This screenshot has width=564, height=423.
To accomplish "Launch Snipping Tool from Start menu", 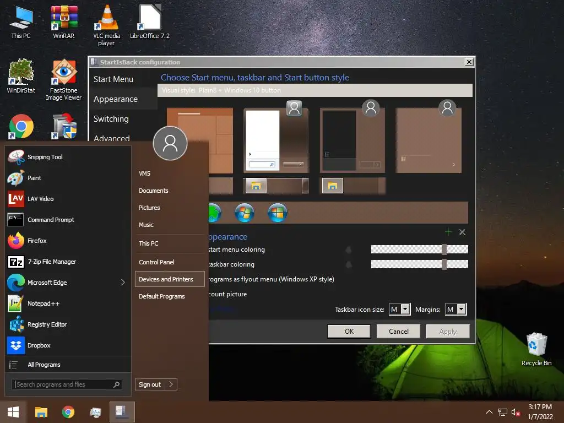I will pos(68,157).
